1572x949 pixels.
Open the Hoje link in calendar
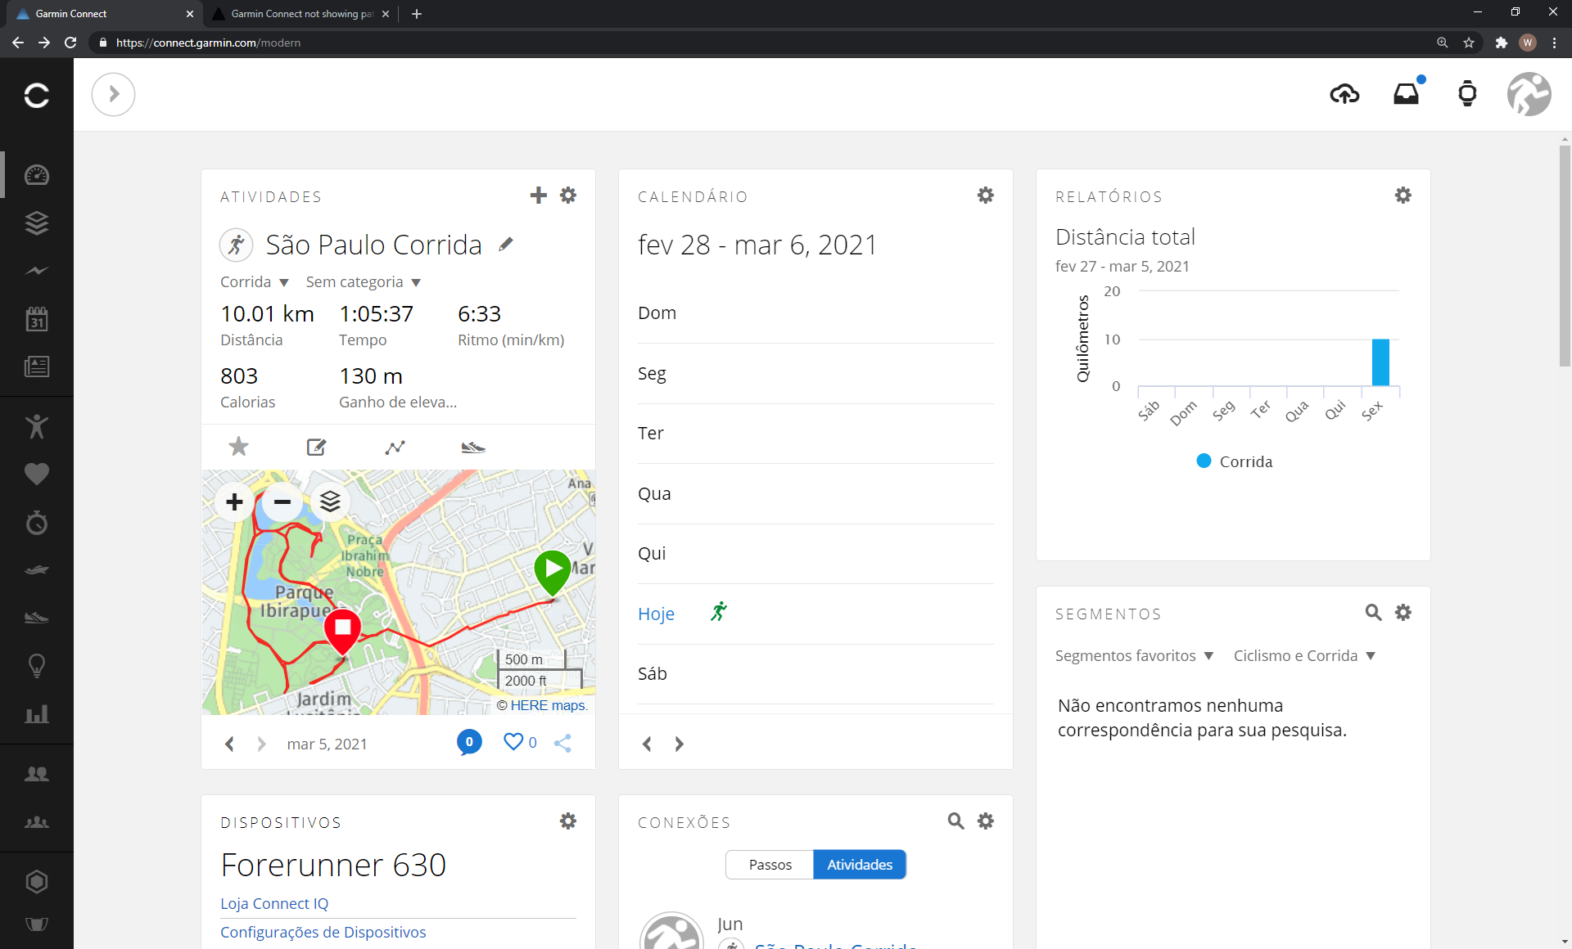(x=657, y=614)
